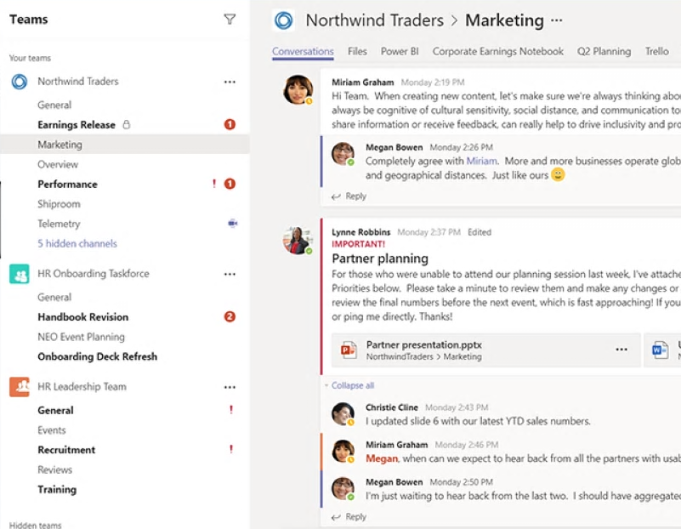Click the Partner planning post title
The height and width of the screenshot is (529, 681).
pos(380,259)
